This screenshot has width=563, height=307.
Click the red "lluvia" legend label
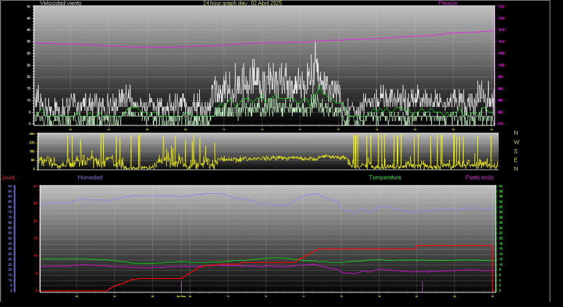click(x=8, y=178)
